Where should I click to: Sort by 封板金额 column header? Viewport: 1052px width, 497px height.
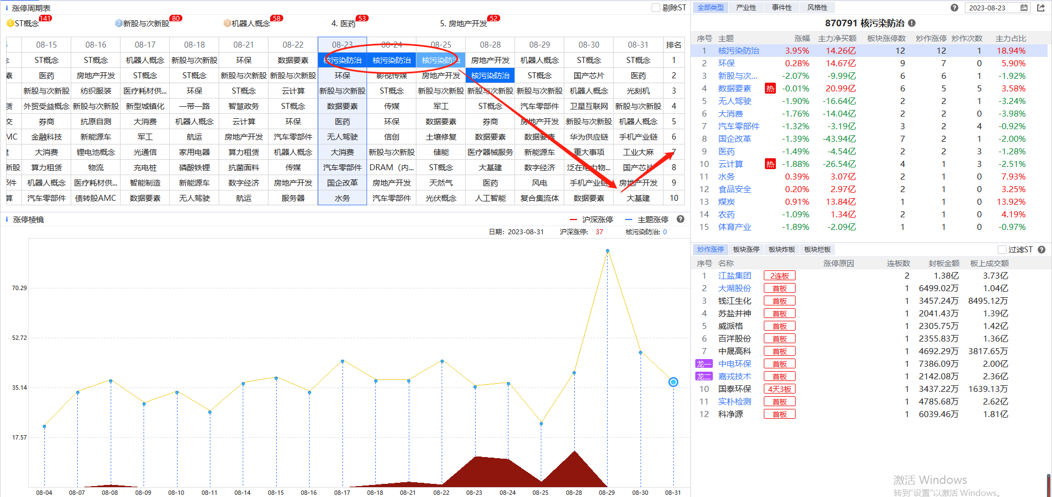[944, 263]
